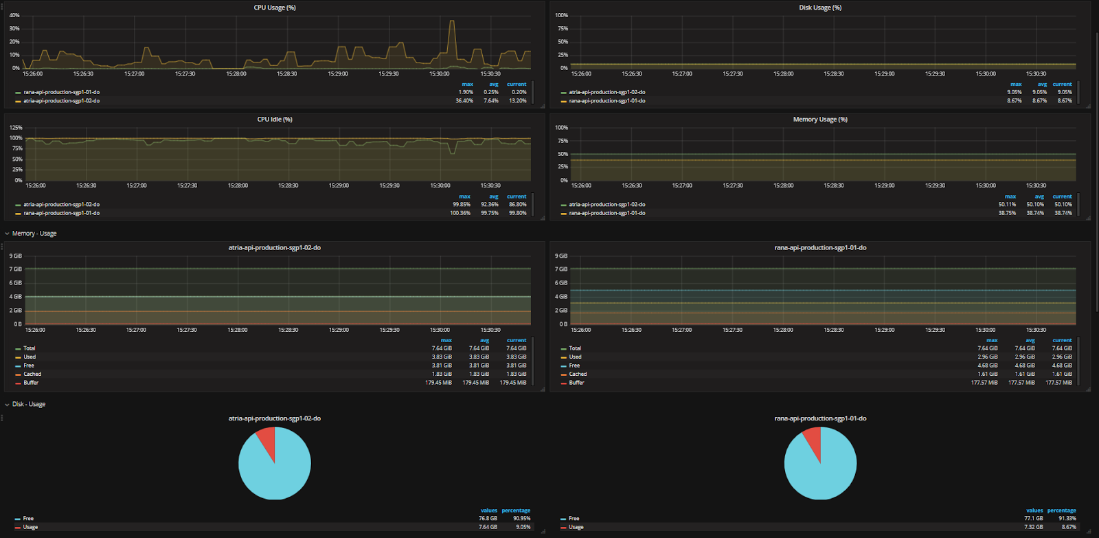The width and height of the screenshot is (1099, 538).
Task: Select the 36.40% max value in CPU Usage legend
Action: 464,101
